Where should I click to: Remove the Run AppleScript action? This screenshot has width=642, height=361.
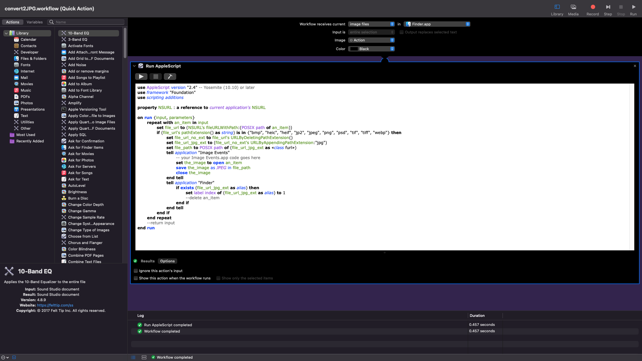click(x=635, y=66)
